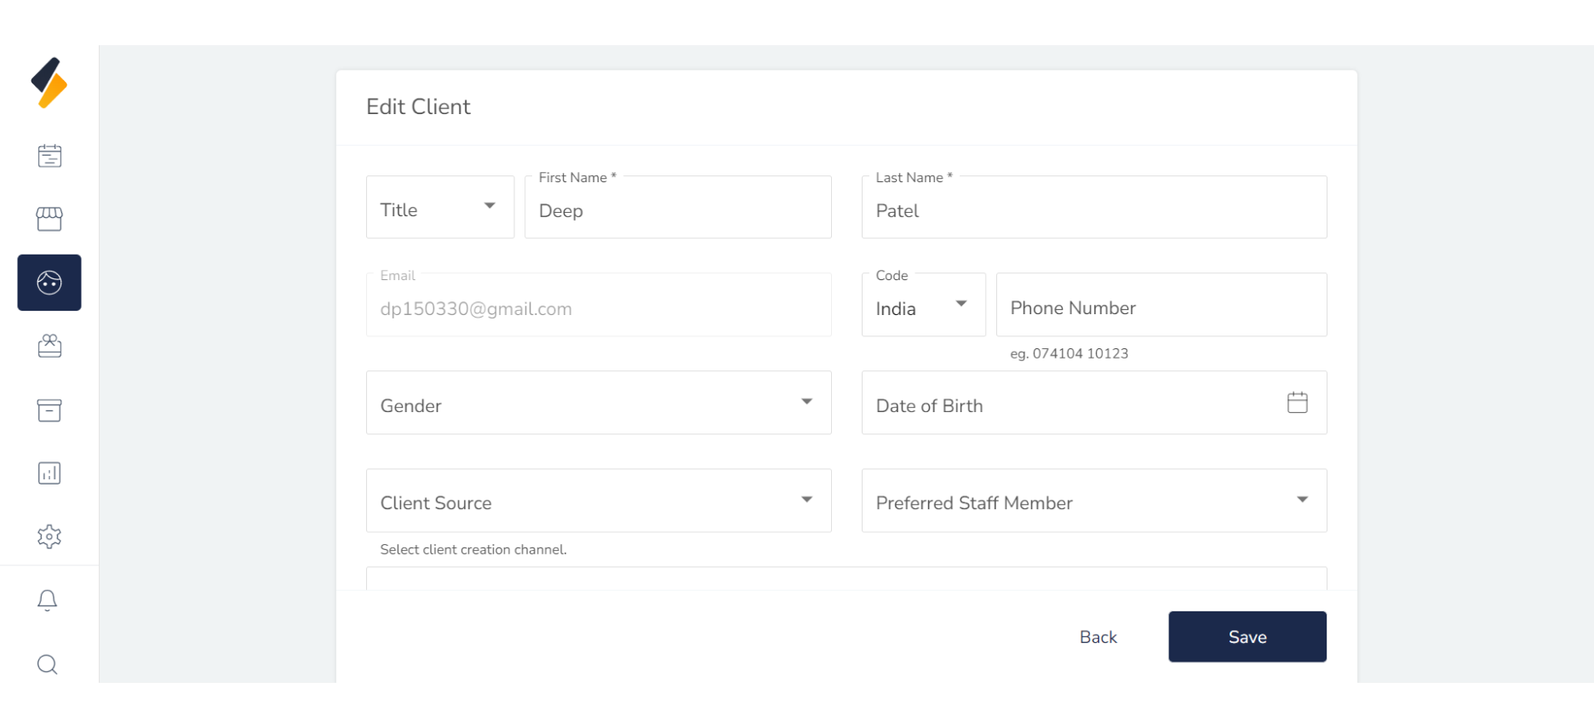Image resolution: width=1594 pixels, height=728 pixels.
Task: Open the store icon in sidebar
Action: [49, 219]
